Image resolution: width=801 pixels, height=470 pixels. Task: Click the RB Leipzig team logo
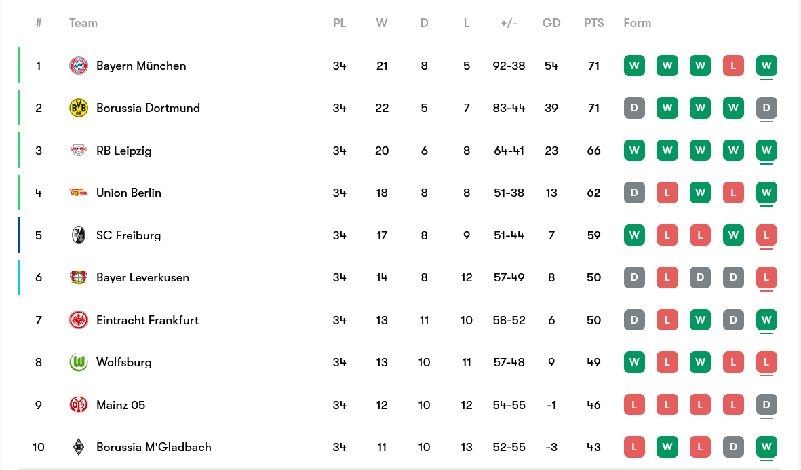[79, 151]
